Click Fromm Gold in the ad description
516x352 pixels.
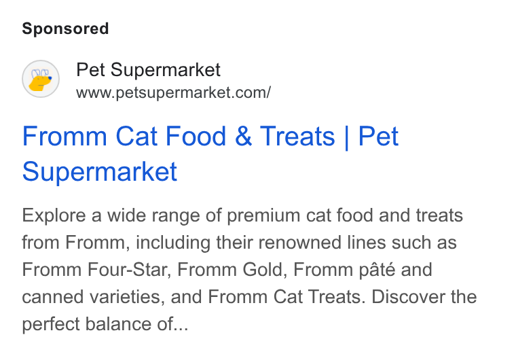[x=229, y=270]
